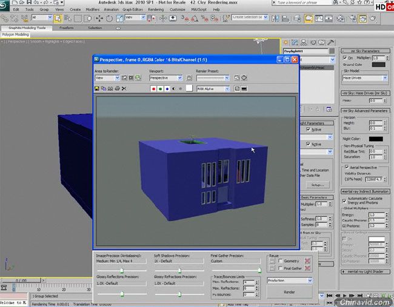Screen dimensions: 394x307
Task: Print the rendered image
Action: coord(117,88)
